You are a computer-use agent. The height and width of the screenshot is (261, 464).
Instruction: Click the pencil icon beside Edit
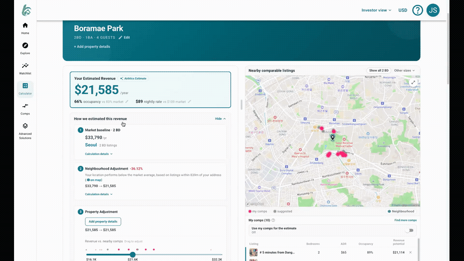point(120,38)
